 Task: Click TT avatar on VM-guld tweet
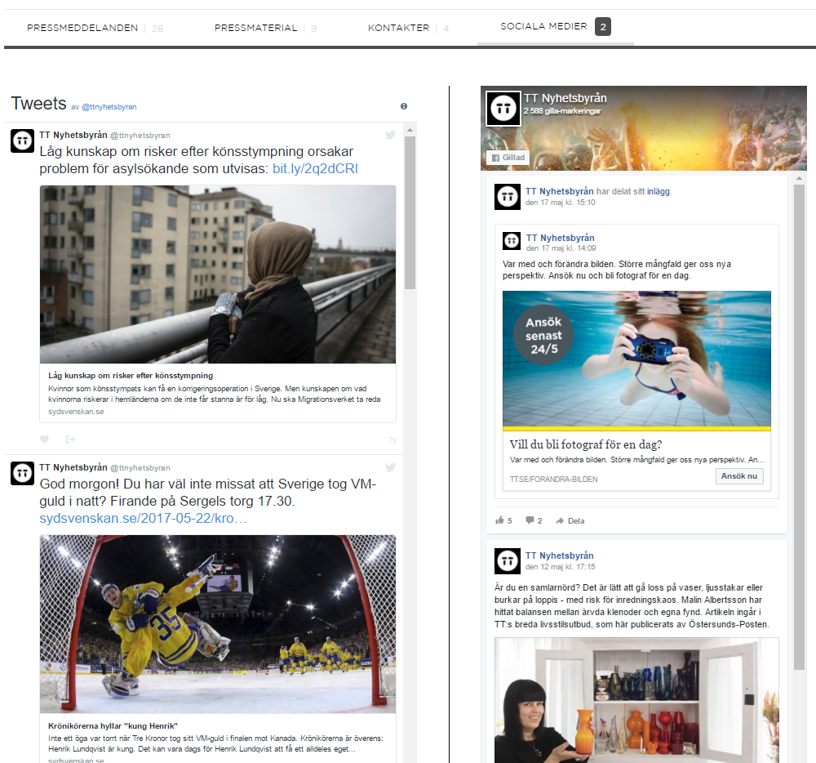point(22,474)
